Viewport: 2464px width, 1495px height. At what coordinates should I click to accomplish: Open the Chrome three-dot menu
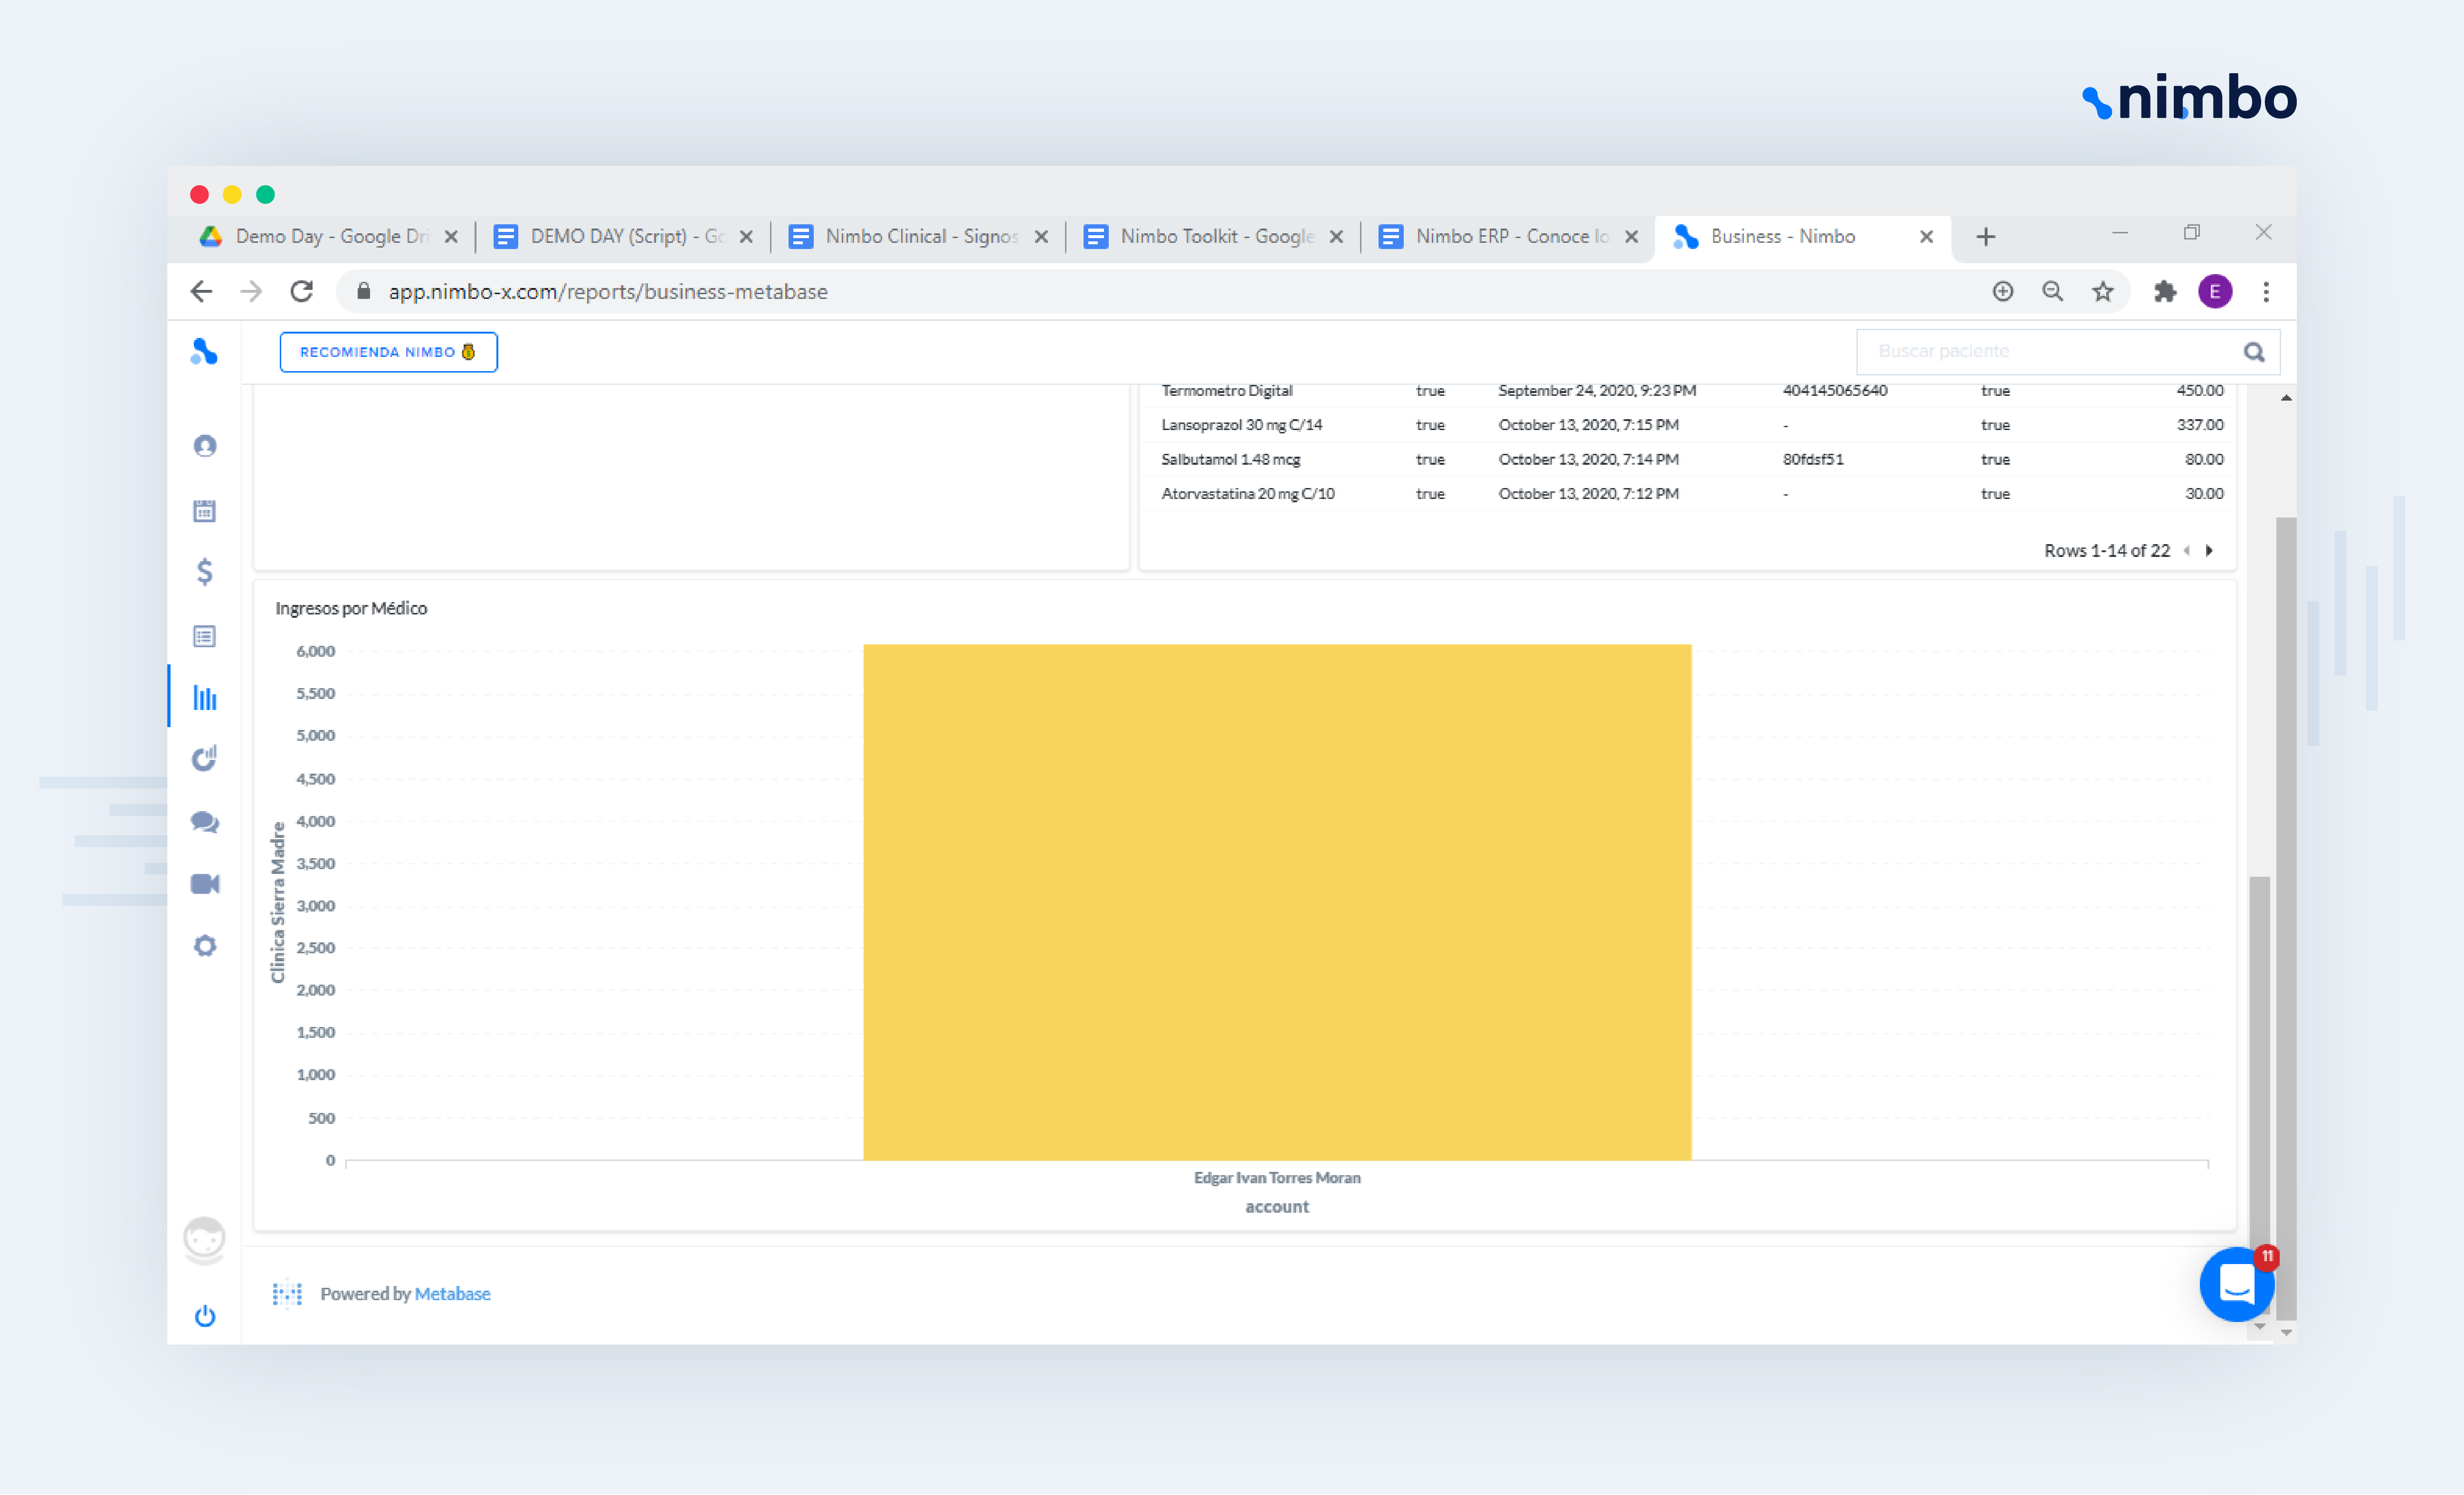(x=2266, y=292)
